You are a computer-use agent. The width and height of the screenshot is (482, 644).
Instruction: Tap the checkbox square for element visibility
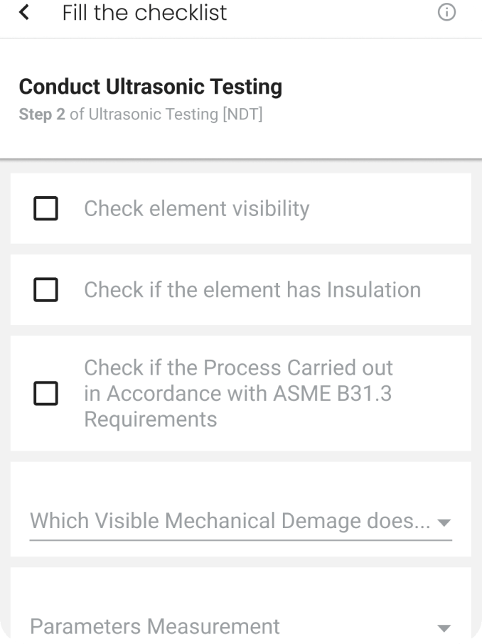(45, 208)
